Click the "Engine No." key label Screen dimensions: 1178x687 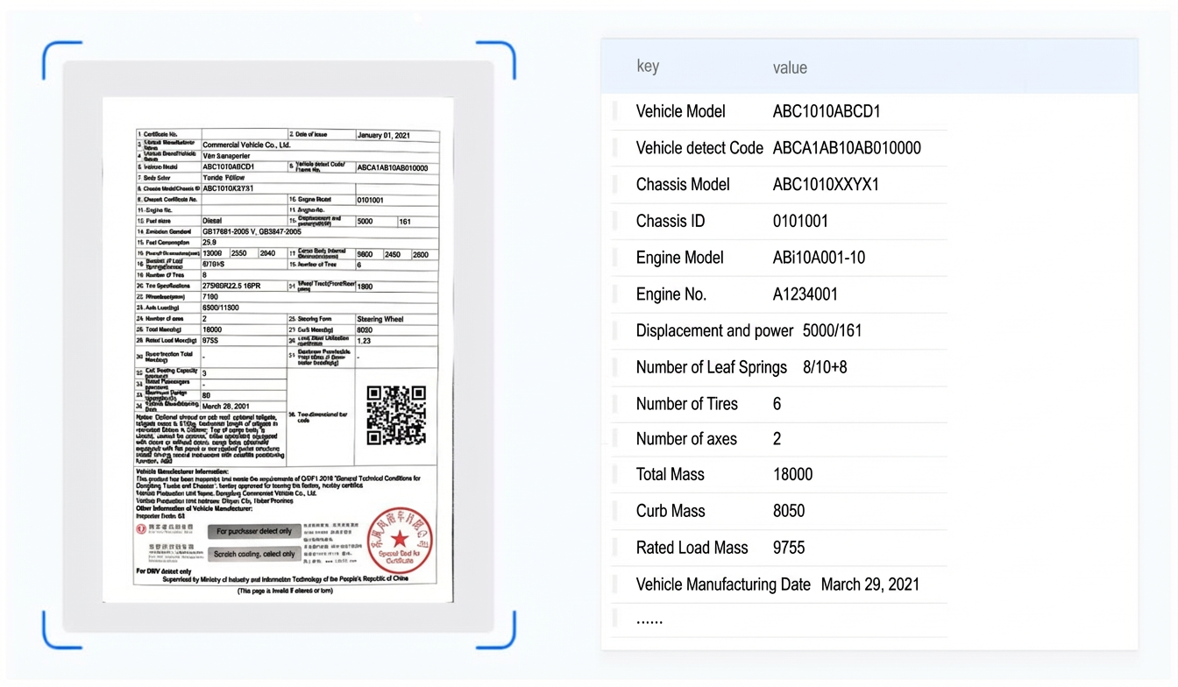tap(671, 294)
